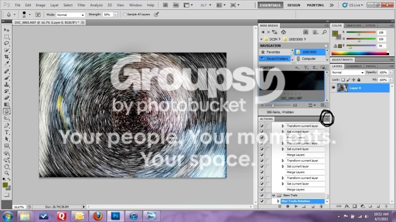Select the Eraser tool
The height and width of the screenshot is (222, 396).
6,98
